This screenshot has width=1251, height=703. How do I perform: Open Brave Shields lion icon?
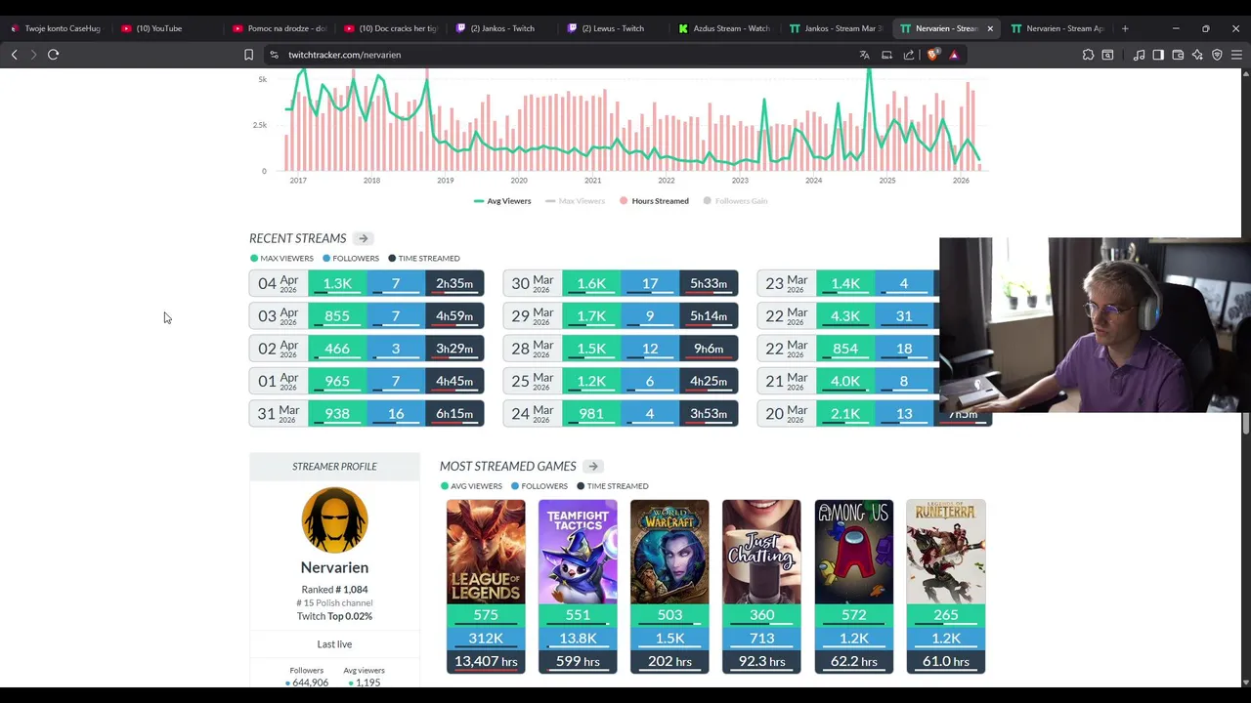tap(932, 55)
